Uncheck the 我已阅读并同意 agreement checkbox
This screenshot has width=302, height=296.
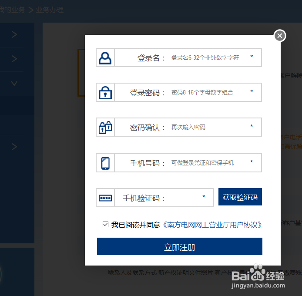point(105,225)
